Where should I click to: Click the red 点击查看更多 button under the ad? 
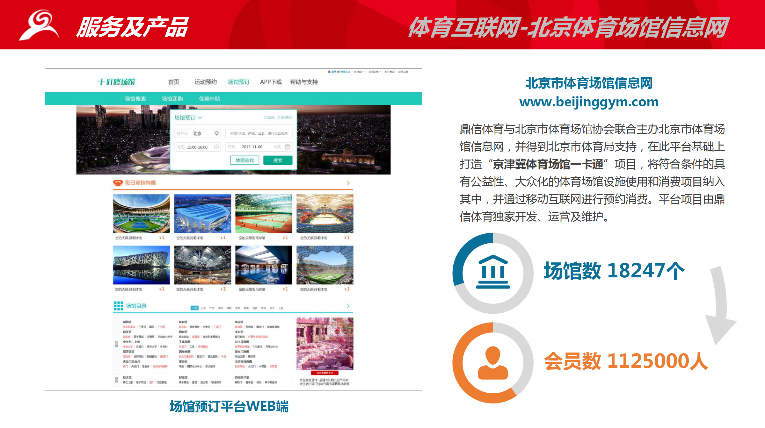tap(325, 373)
